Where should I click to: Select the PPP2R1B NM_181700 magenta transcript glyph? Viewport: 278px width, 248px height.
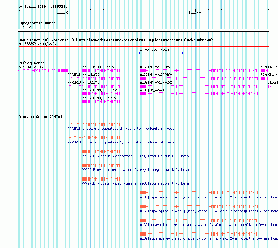click(93, 86)
